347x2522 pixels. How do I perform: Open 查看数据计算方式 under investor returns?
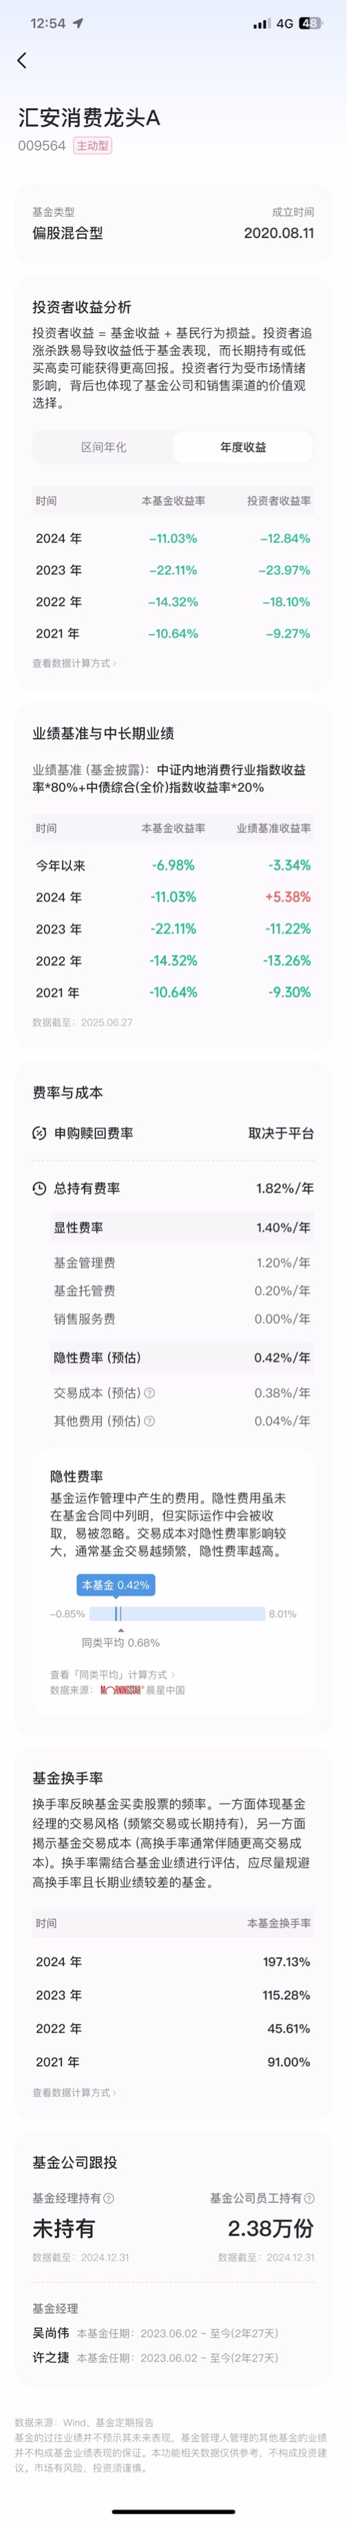coord(74,663)
